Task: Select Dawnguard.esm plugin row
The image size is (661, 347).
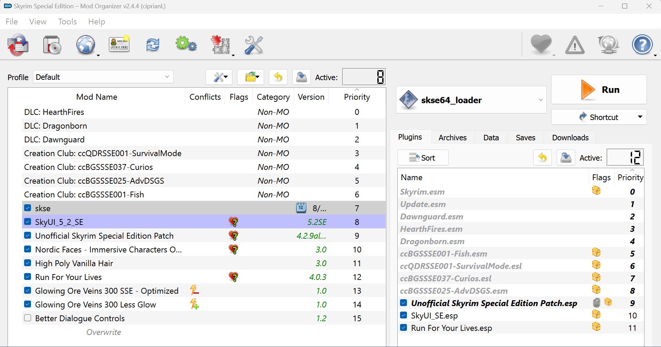Action: [x=521, y=217]
